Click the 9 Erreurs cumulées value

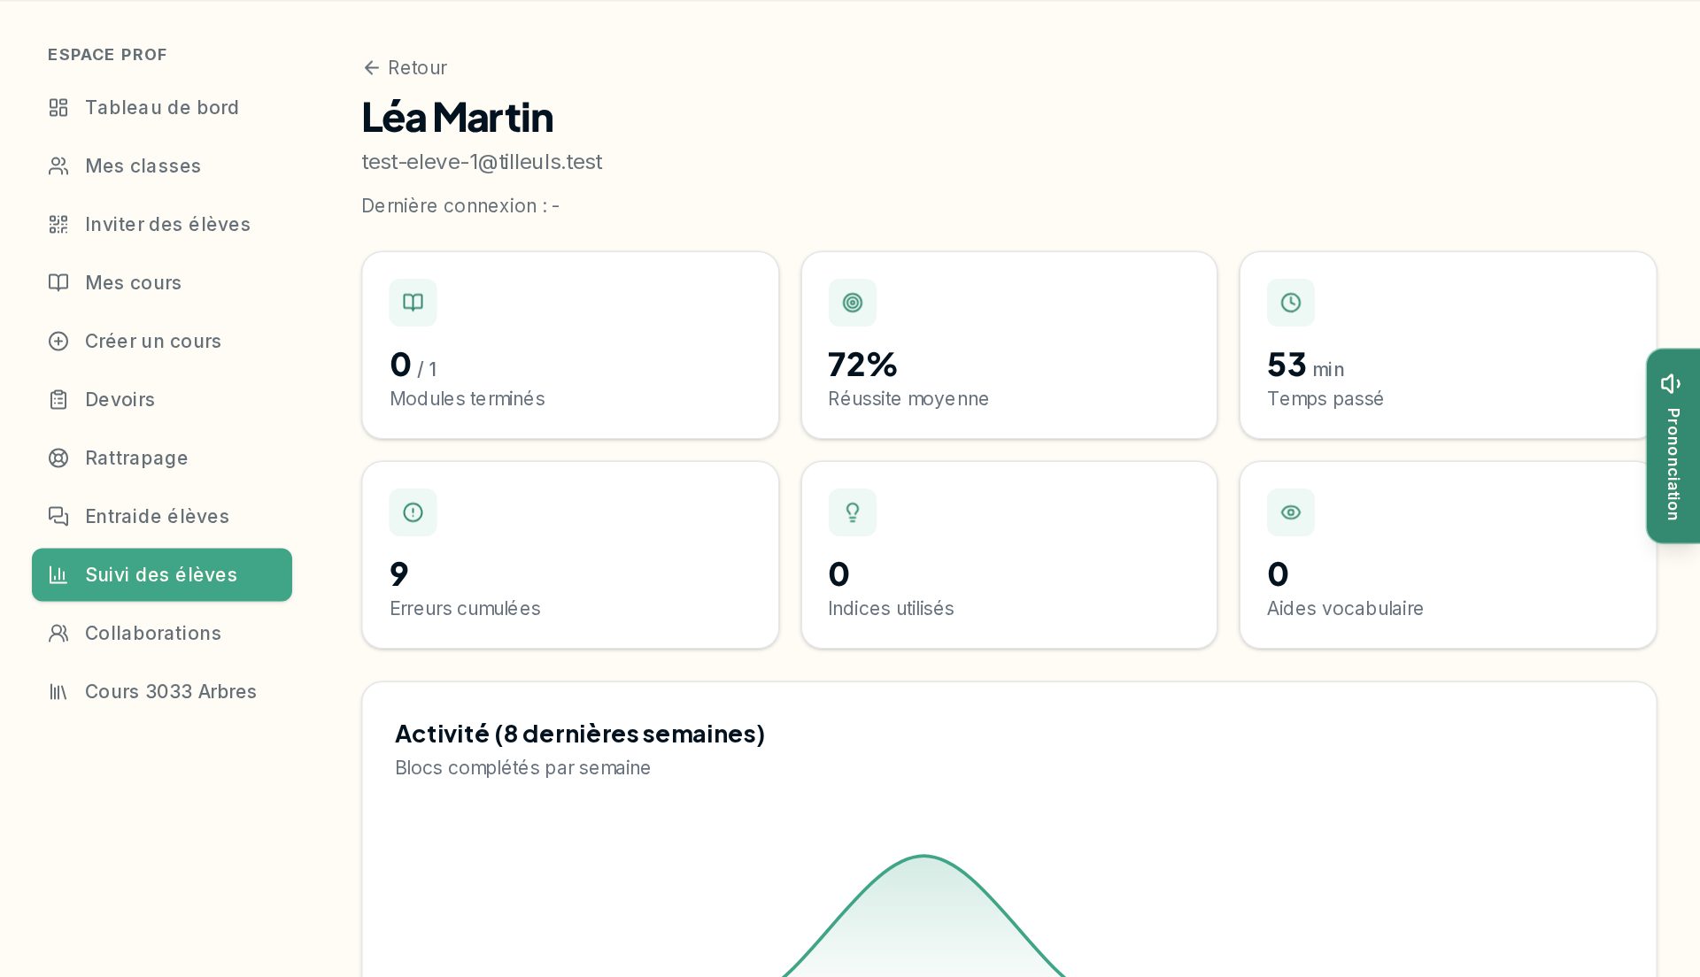pos(399,574)
